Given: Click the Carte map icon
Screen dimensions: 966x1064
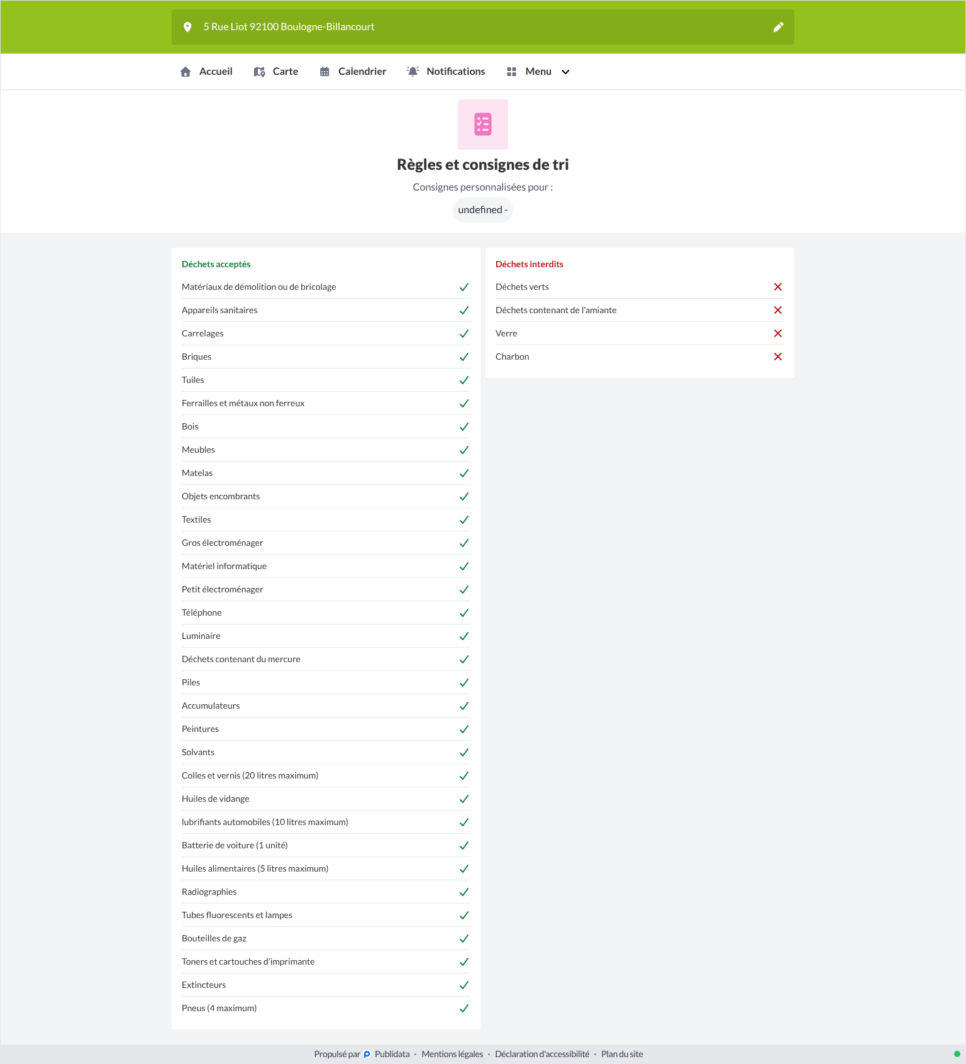Looking at the screenshot, I should [260, 72].
